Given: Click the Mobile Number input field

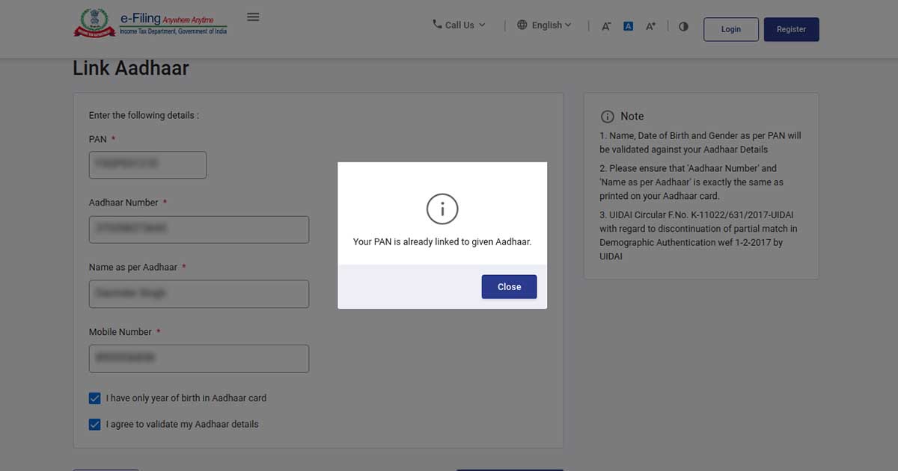Looking at the screenshot, I should tap(198, 359).
